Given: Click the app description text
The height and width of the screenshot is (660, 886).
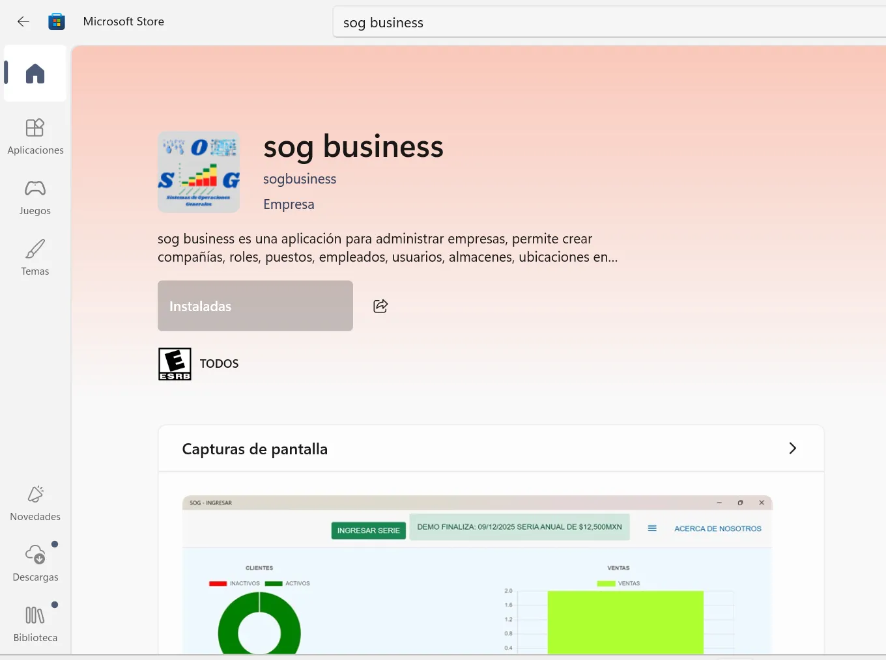Looking at the screenshot, I should click(388, 248).
